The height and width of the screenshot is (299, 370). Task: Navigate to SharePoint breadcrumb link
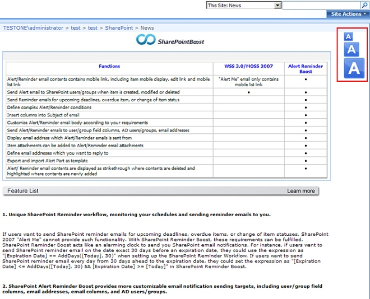[x=119, y=28]
